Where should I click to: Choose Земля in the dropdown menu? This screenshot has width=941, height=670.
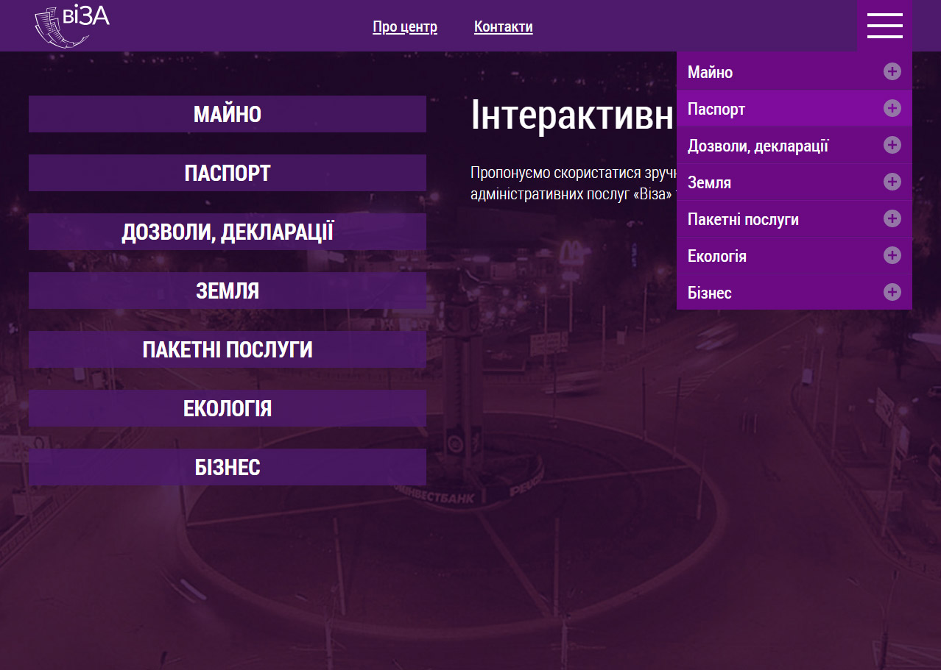point(709,183)
